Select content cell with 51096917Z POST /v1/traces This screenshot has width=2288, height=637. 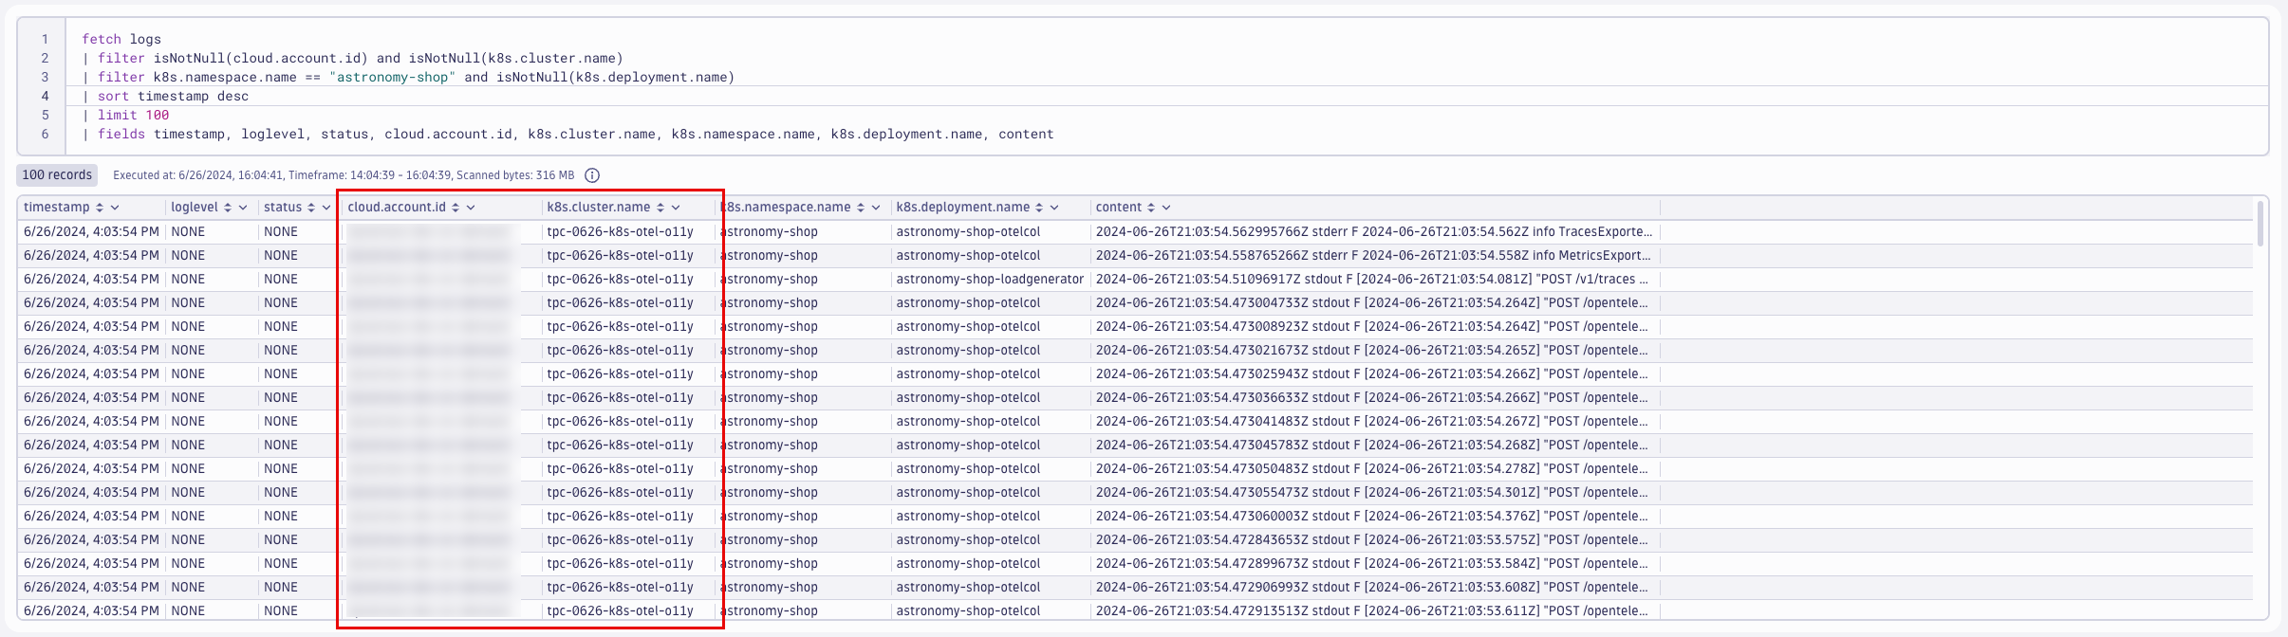pyautogui.click(x=1374, y=279)
